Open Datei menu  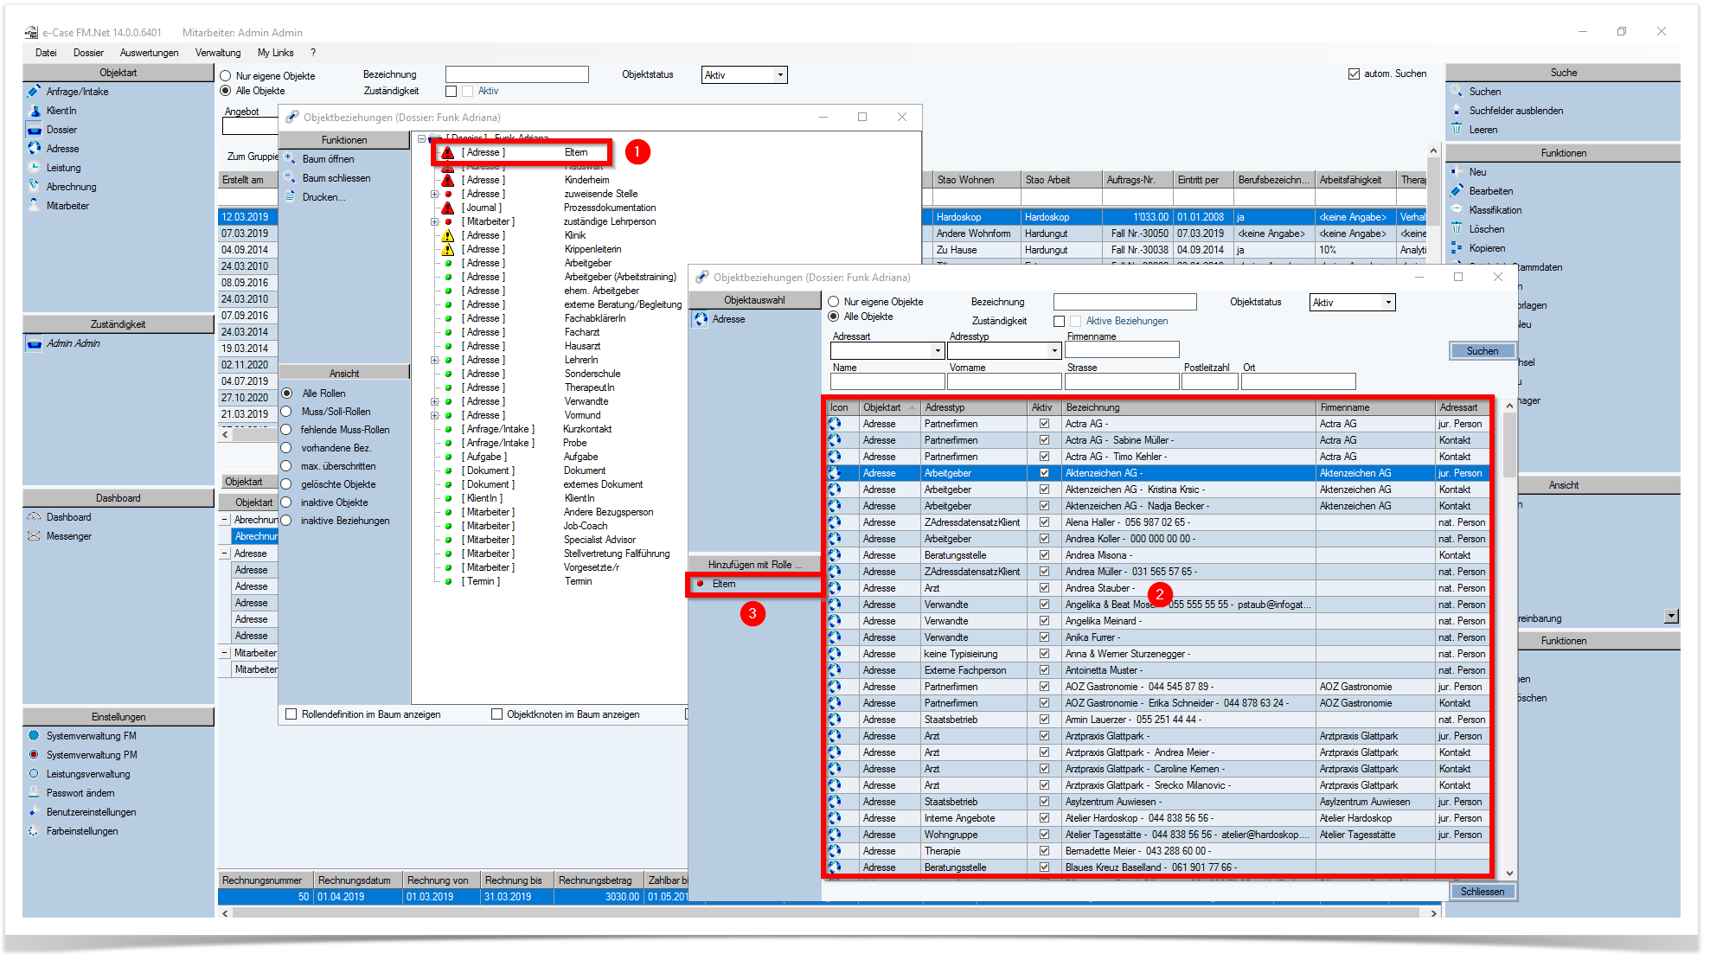point(46,53)
